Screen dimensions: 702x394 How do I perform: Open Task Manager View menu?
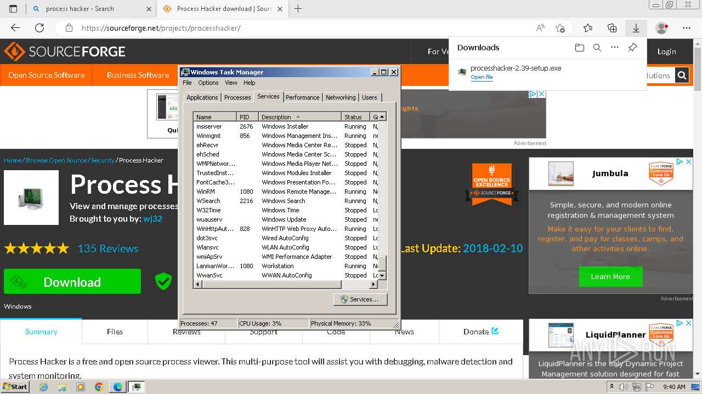click(231, 83)
